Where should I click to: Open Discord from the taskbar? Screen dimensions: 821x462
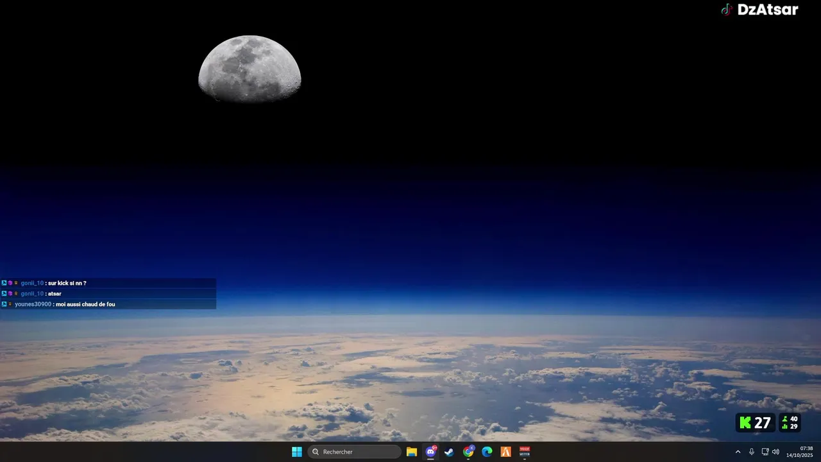point(431,452)
